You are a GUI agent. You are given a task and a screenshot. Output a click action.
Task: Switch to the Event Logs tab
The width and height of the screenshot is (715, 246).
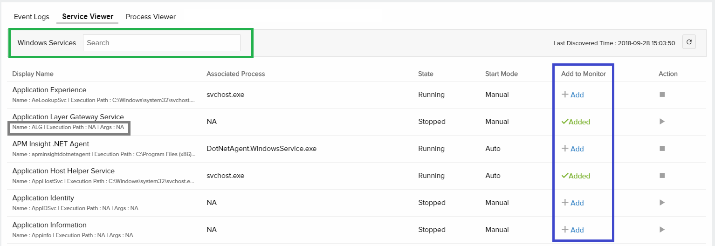point(31,17)
